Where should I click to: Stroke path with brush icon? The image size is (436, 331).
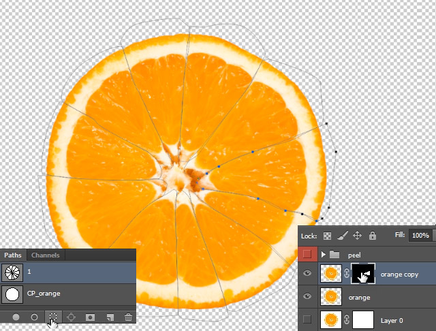click(x=34, y=317)
